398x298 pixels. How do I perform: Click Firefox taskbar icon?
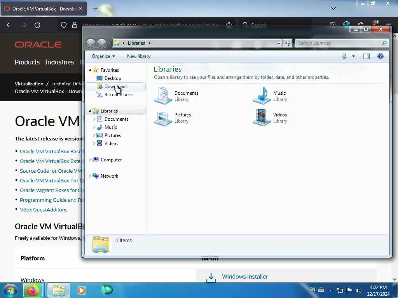click(33, 290)
